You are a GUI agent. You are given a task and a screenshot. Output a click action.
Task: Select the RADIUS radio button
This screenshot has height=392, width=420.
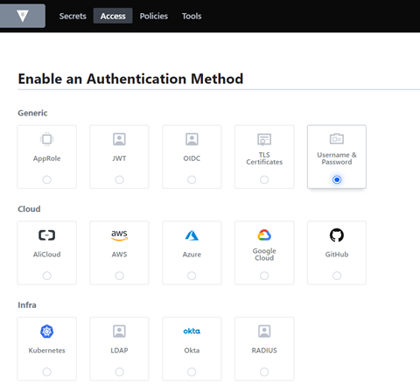pos(264,372)
